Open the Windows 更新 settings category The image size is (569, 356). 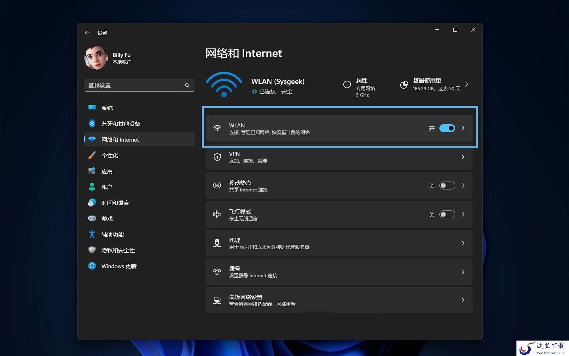(139, 266)
